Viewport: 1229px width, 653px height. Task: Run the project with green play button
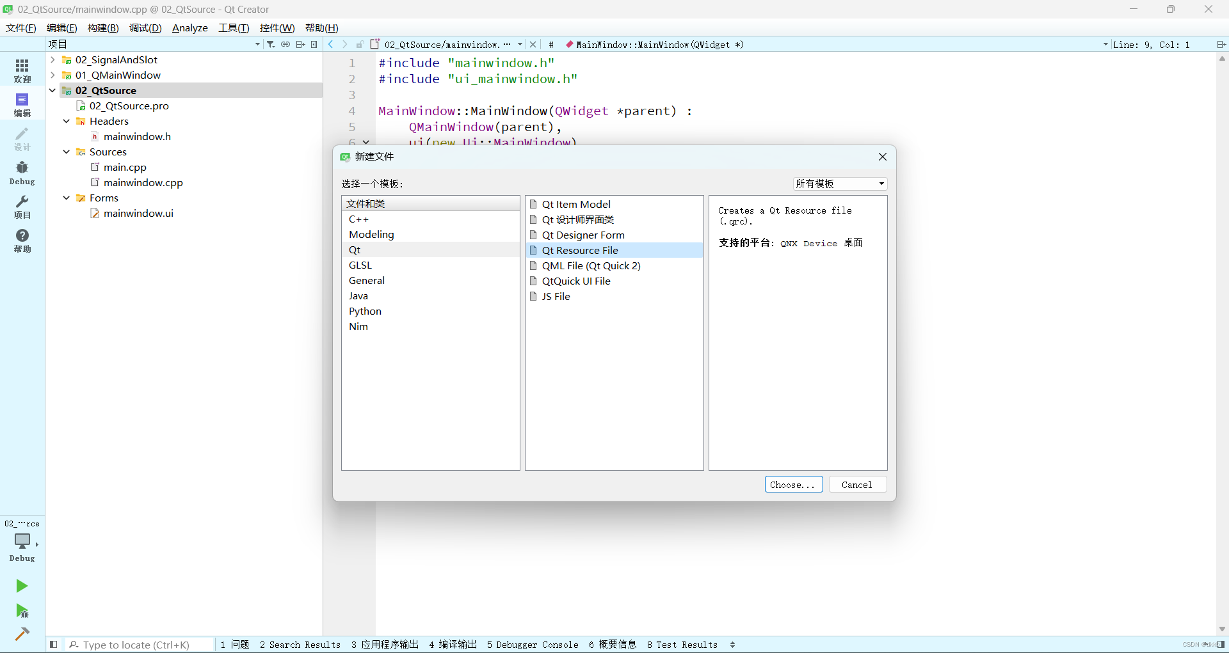click(x=22, y=586)
